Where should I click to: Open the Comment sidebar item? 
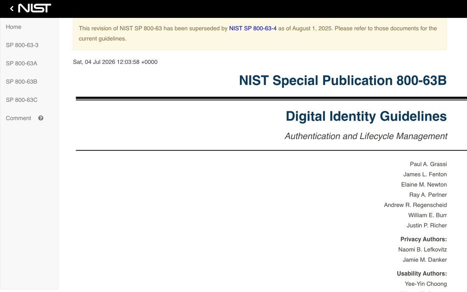coord(18,118)
